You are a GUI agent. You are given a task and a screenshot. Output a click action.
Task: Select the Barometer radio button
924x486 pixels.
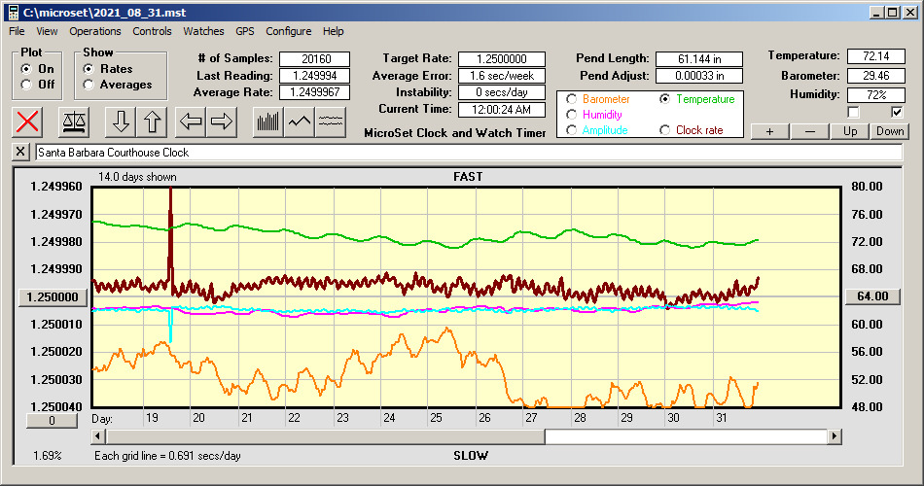[x=571, y=99]
